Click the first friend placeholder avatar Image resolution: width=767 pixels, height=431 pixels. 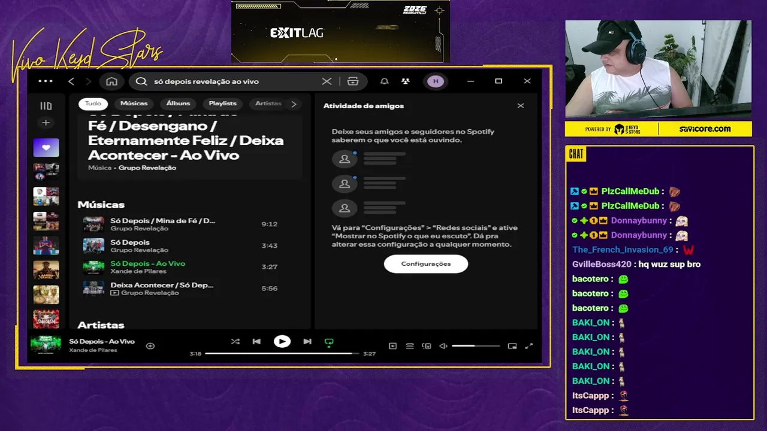tap(345, 159)
